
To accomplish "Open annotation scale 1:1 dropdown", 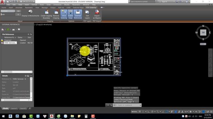I will click(186, 112).
